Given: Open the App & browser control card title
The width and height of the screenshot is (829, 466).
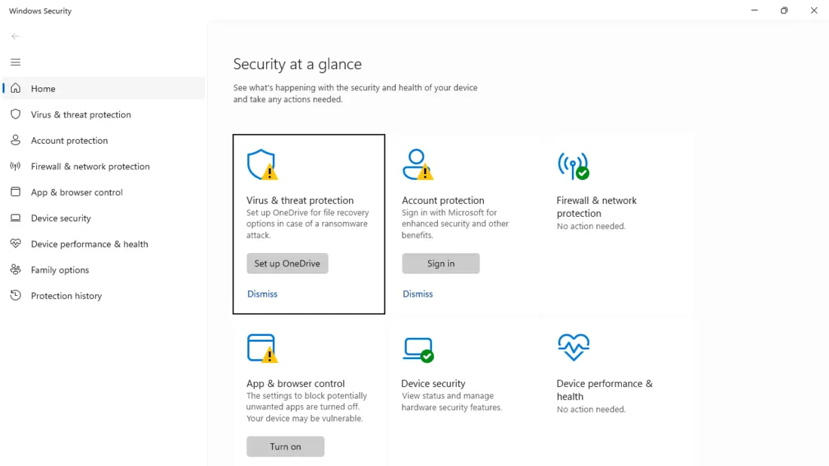Looking at the screenshot, I should tap(295, 383).
